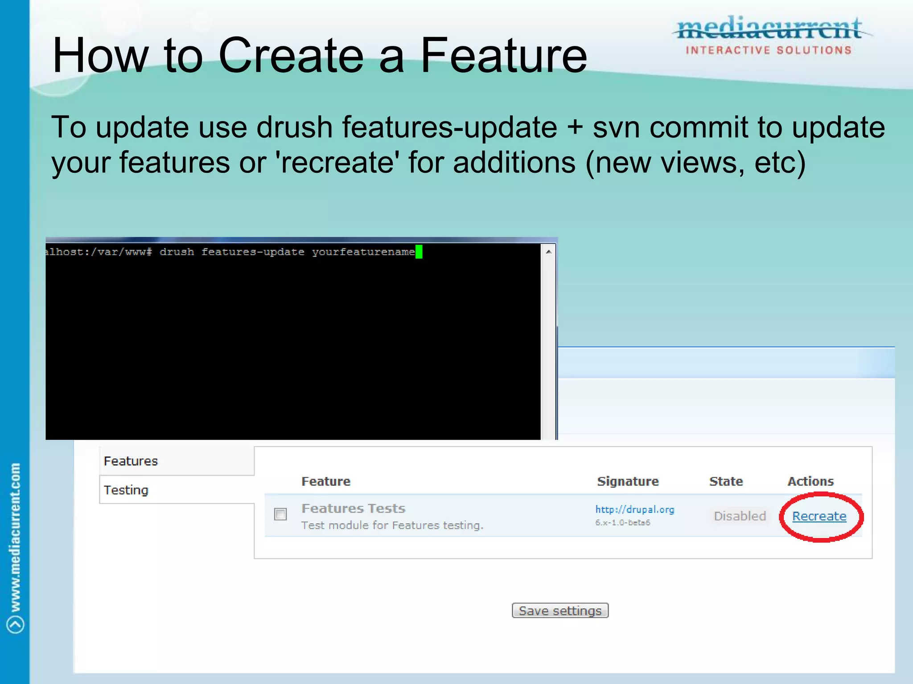Viewport: 913px width, 684px height.
Task: Click the terminal drush features-update command line
Action: (x=233, y=252)
